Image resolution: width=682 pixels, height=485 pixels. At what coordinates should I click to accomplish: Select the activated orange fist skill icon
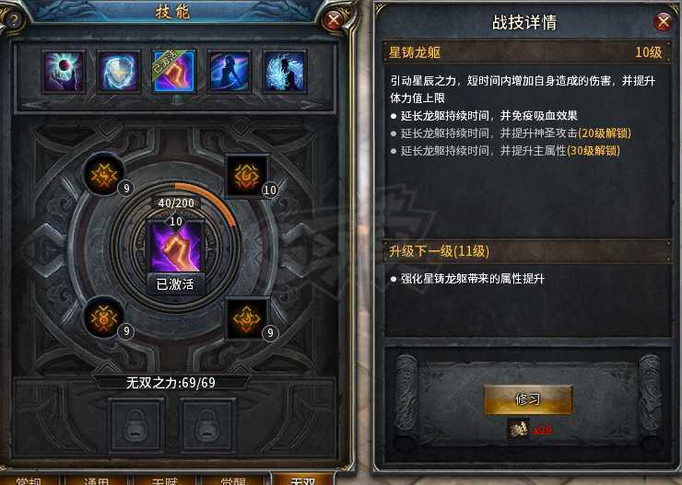point(174,71)
